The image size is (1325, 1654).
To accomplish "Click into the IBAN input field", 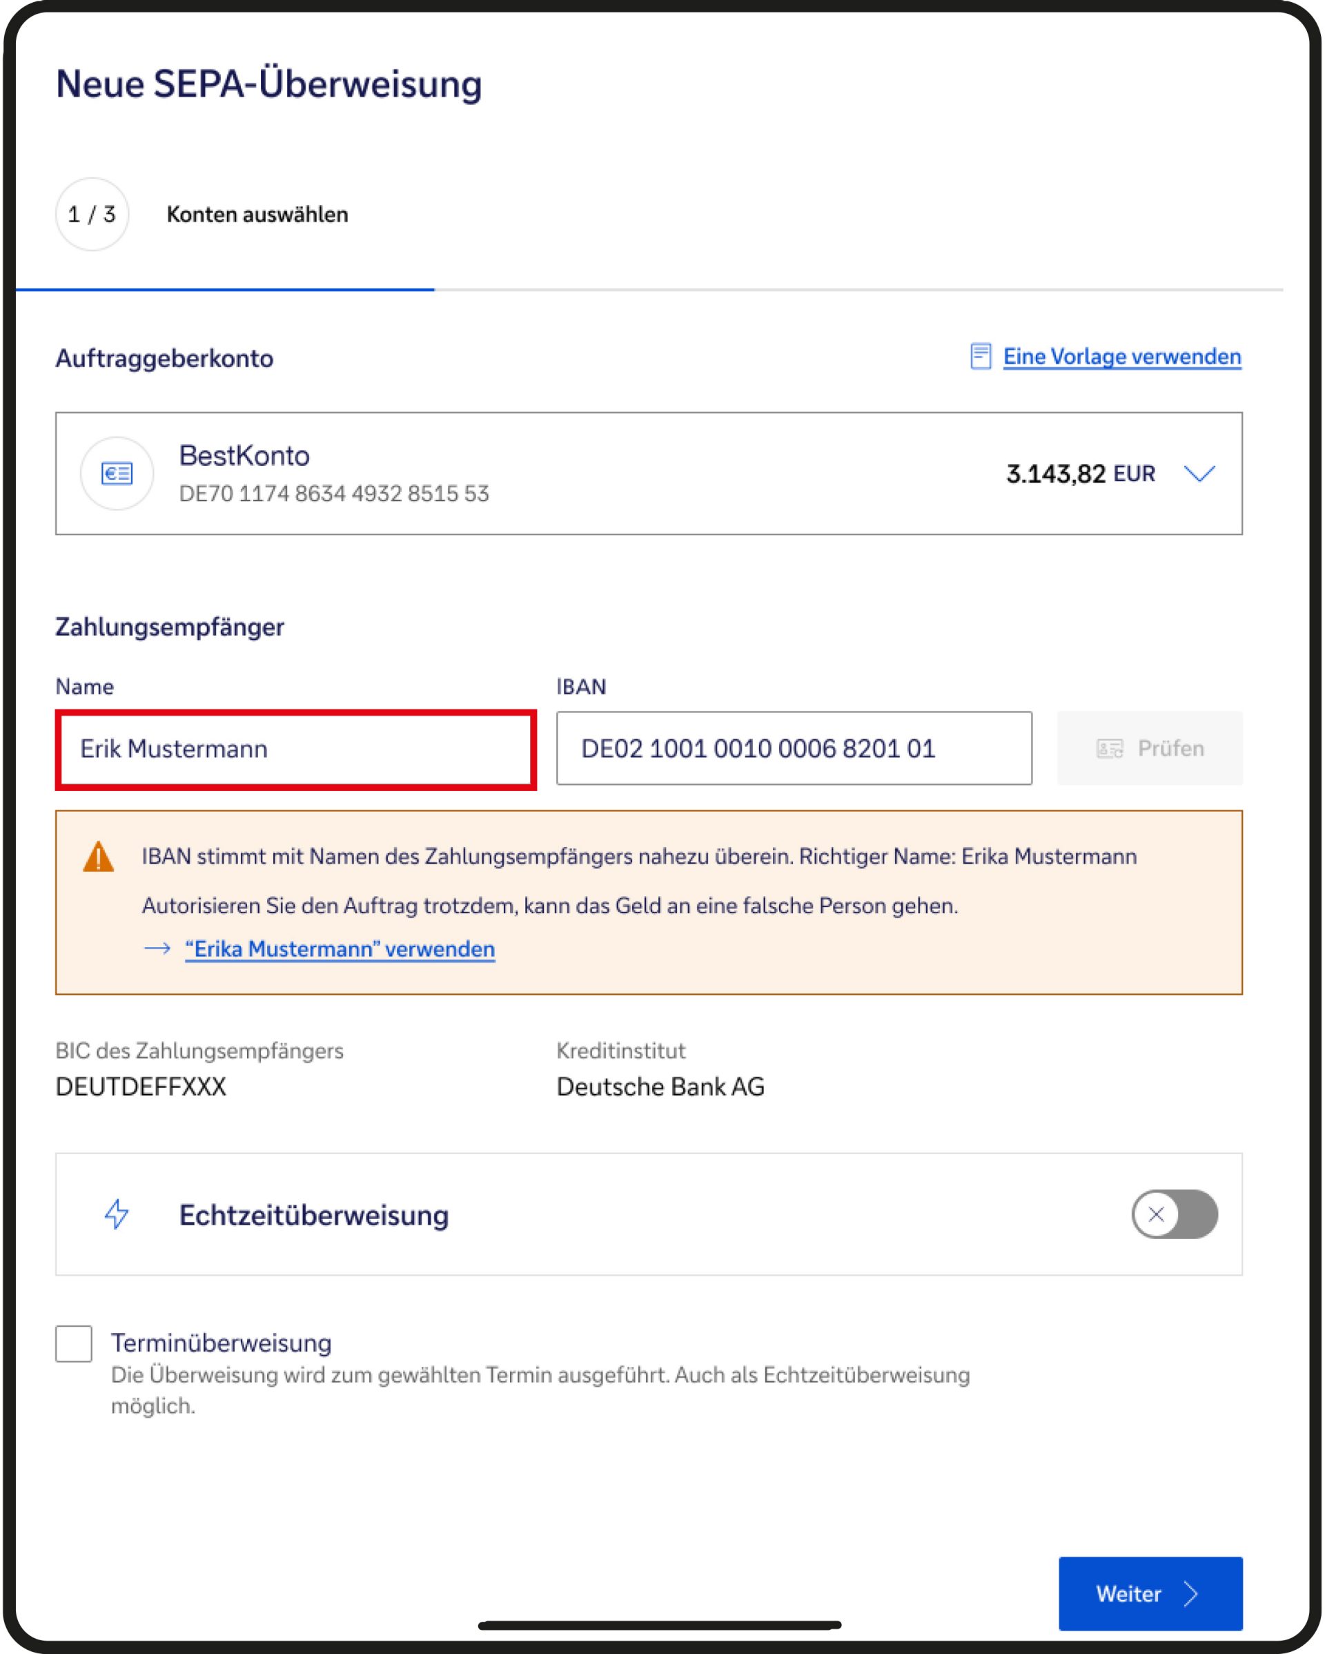I will coord(794,749).
